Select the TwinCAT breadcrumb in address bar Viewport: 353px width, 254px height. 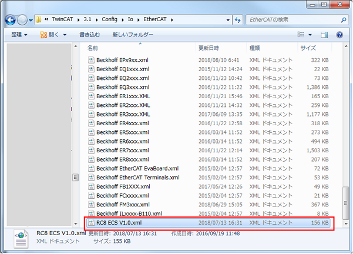(65, 19)
